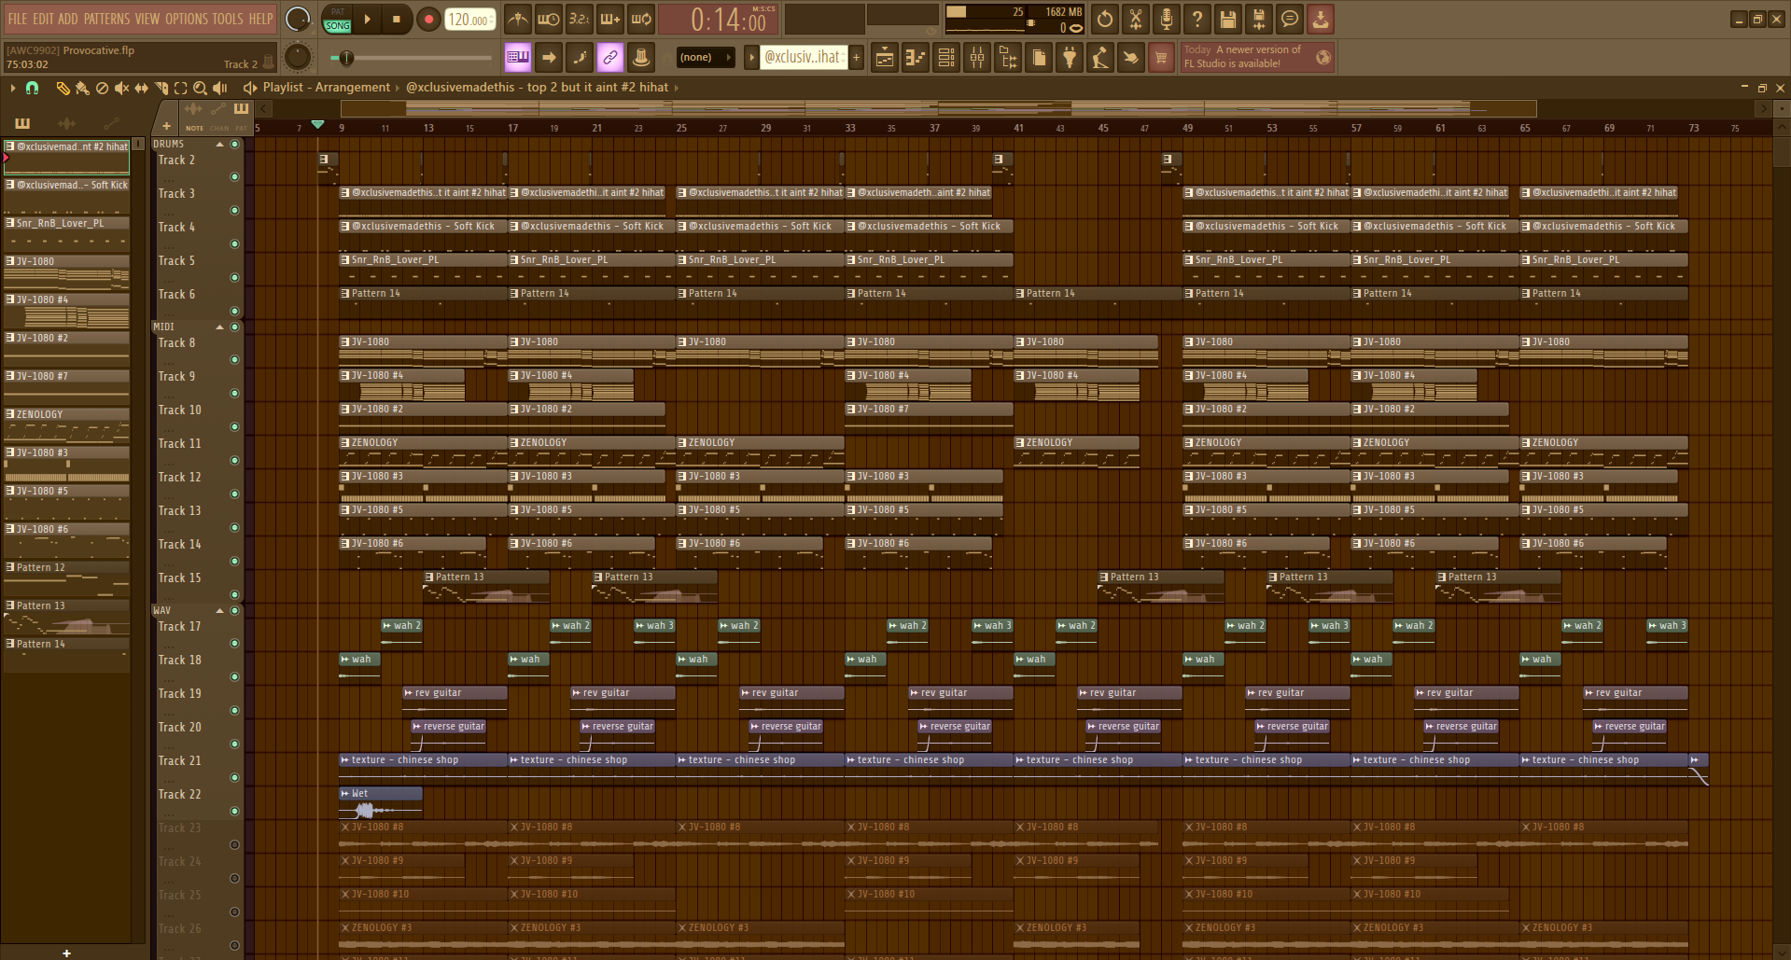
Task: Click the Stop button
Action: [397, 19]
